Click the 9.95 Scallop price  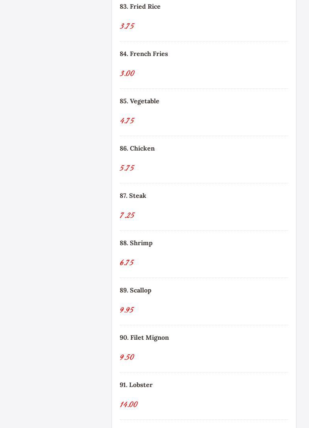click(127, 310)
